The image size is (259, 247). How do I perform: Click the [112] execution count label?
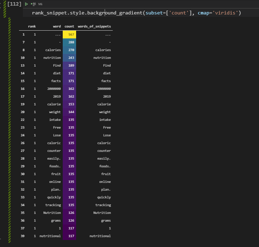(x=14, y=4)
